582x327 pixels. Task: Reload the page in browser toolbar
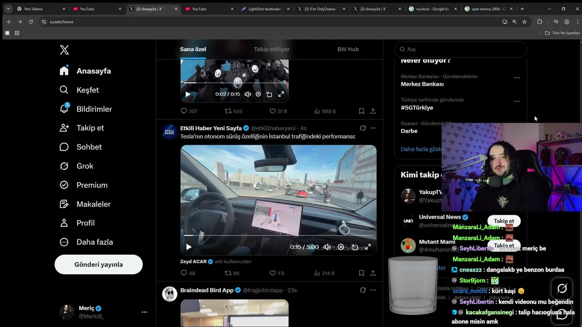(x=31, y=22)
